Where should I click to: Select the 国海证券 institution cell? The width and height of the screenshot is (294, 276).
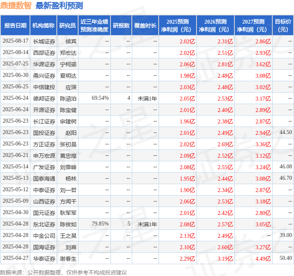pyautogui.click(x=44, y=247)
